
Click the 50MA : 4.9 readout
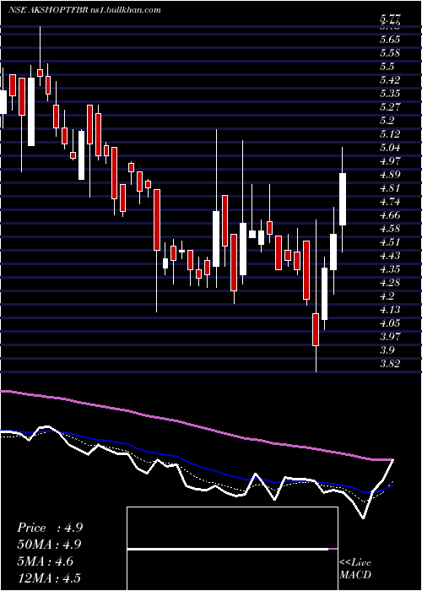pyautogui.click(x=49, y=545)
